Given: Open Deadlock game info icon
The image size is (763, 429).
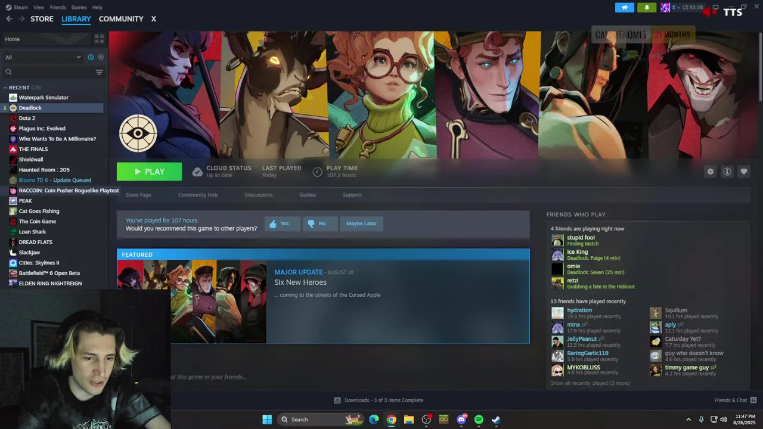Looking at the screenshot, I should [x=727, y=172].
